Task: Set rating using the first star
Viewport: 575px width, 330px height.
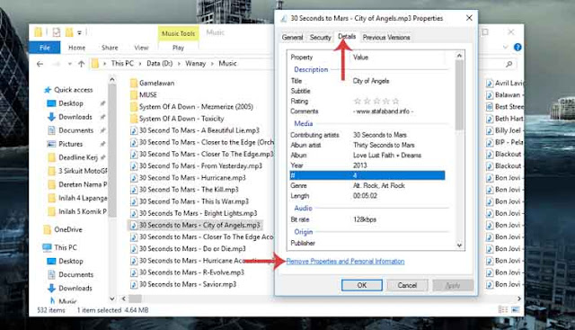Action: pos(358,101)
